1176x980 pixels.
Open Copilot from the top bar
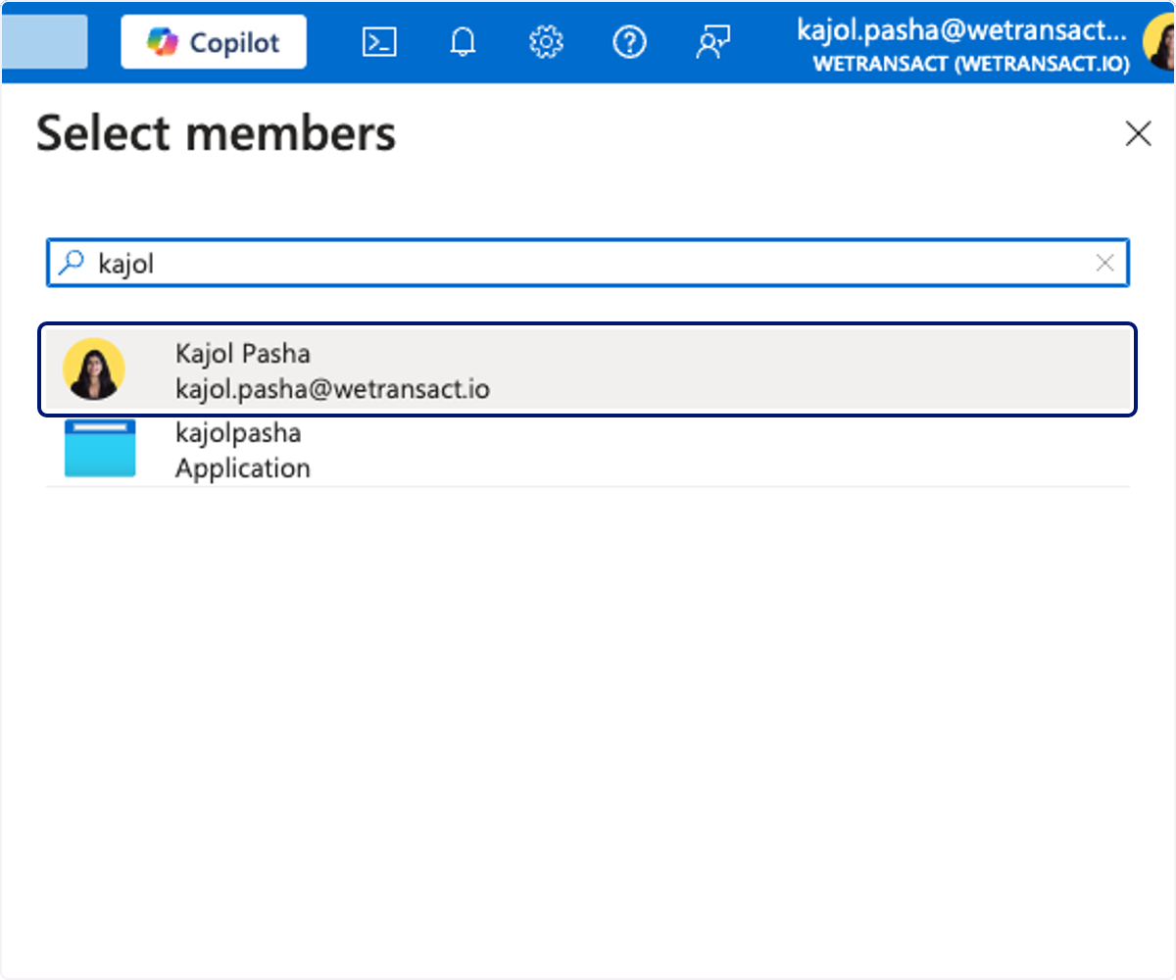pyautogui.click(x=214, y=42)
